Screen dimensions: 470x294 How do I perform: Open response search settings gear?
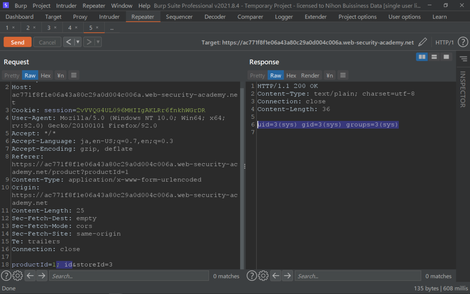[x=263, y=276]
